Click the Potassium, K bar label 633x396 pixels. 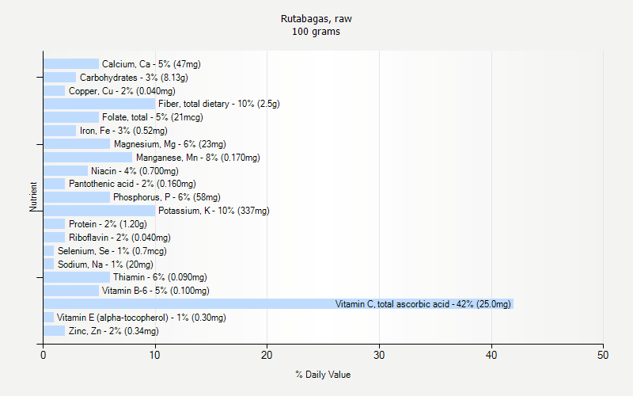coord(214,211)
